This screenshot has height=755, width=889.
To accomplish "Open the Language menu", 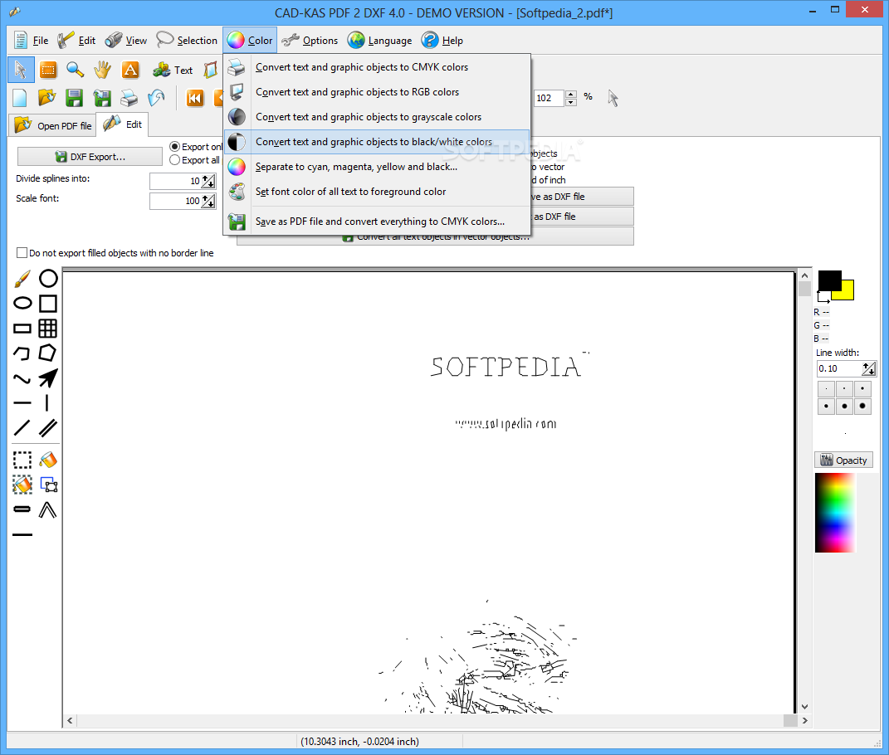I will pyautogui.click(x=380, y=41).
